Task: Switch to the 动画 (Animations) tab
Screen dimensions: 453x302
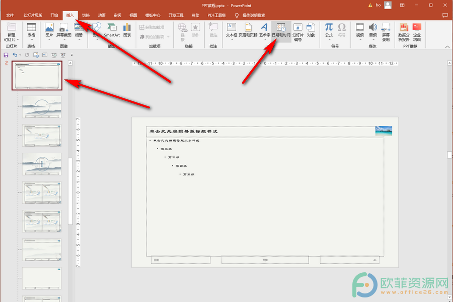Action: pyautogui.click(x=102, y=15)
